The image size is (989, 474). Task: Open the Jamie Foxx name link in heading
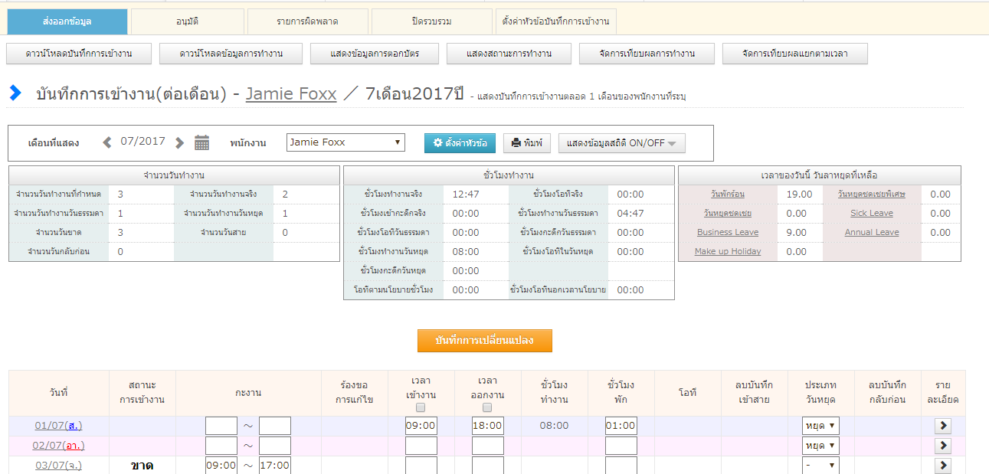click(290, 94)
